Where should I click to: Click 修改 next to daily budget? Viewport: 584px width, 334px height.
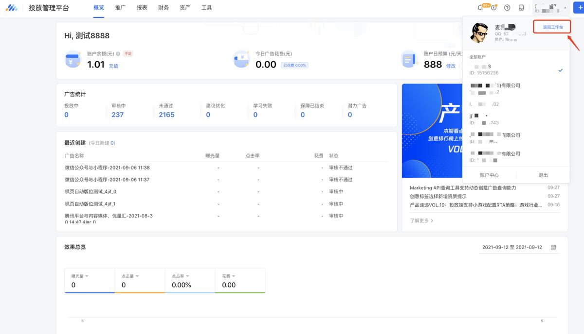[451, 66]
